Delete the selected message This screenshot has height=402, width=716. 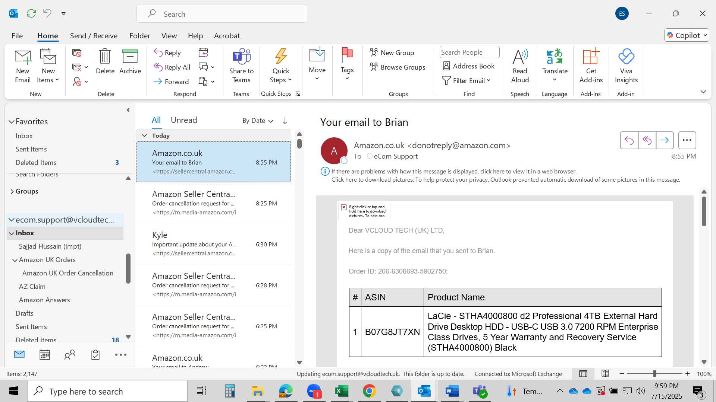[105, 62]
